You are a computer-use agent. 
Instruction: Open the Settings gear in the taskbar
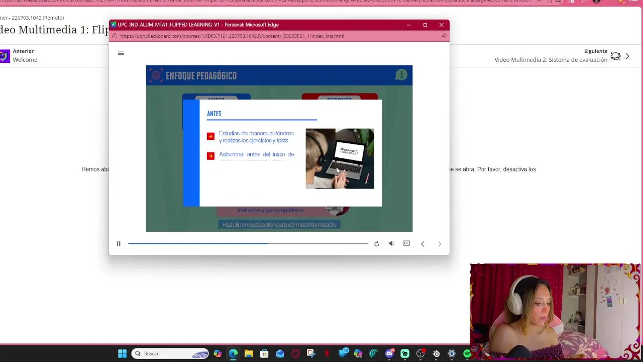(x=452, y=353)
